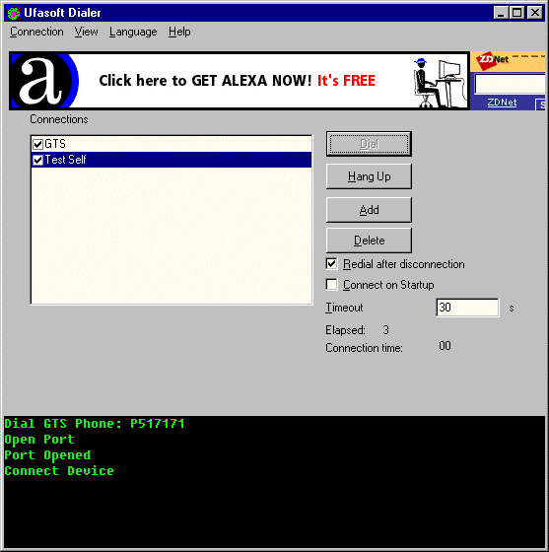Click the ZDNet logo icon
The width and height of the screenshot is (549, 552).
coord(493,60)
